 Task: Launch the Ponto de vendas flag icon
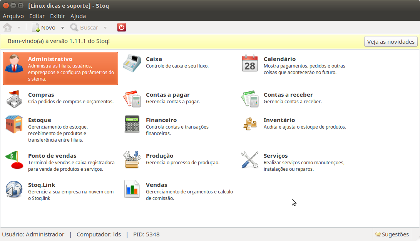pos(14,160)
